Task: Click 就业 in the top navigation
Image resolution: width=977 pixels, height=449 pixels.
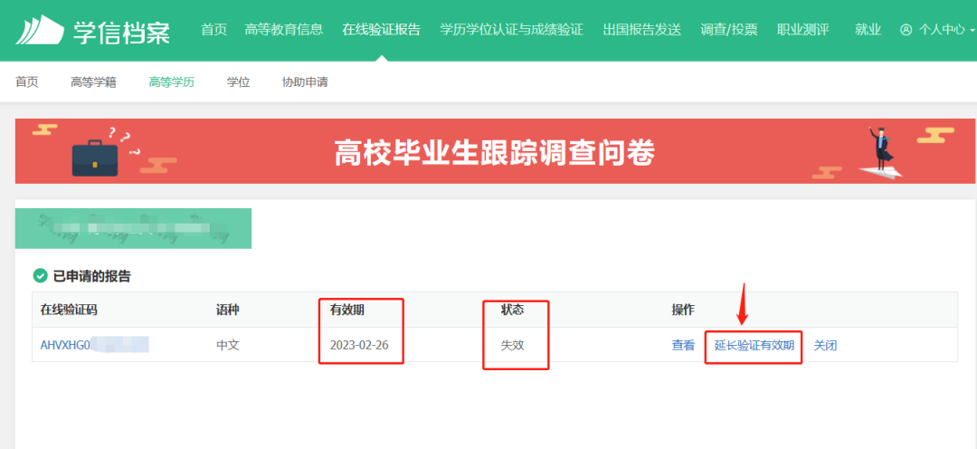Action: coord(868,30)
